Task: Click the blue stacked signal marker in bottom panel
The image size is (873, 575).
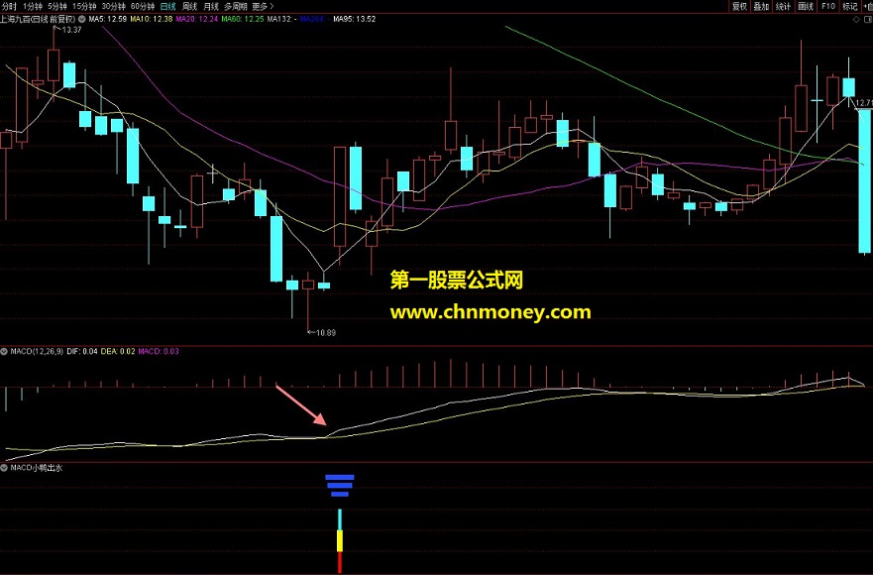Action: click(340, 486)
